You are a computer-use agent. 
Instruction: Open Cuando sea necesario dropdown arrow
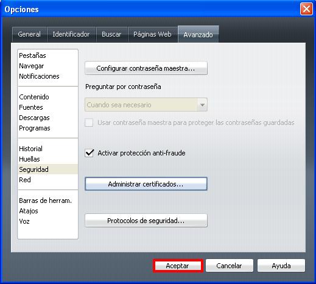pyautogui.click(x=202, y=105)
